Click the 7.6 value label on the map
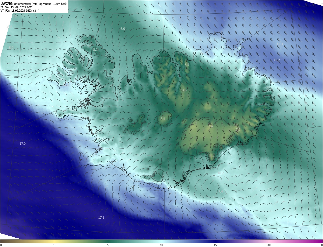The height and width of the screenshot is (247, 323). 14,16
